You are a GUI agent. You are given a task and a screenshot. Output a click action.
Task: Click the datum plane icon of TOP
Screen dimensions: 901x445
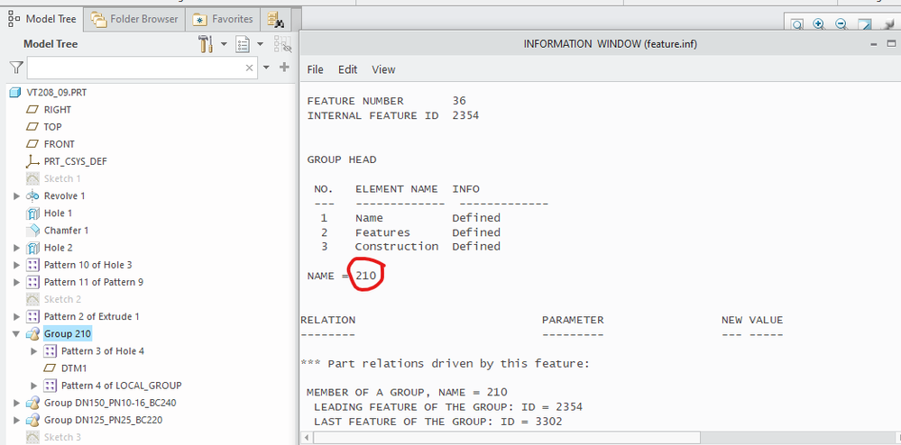click(32, 127)
